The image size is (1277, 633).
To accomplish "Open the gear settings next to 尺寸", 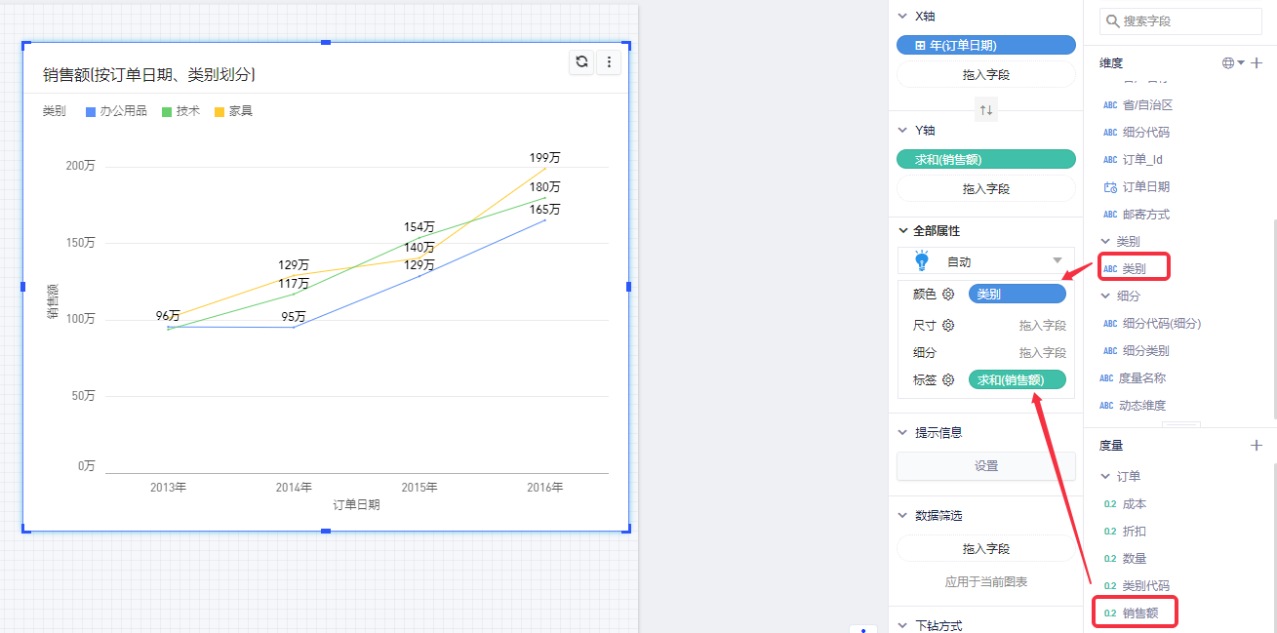I will click(948, 325).
